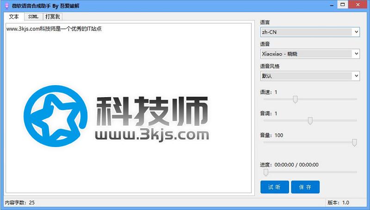Screen dimensions: 370x210
Task: Click into the text input area
Action: [x=129, y=108]
